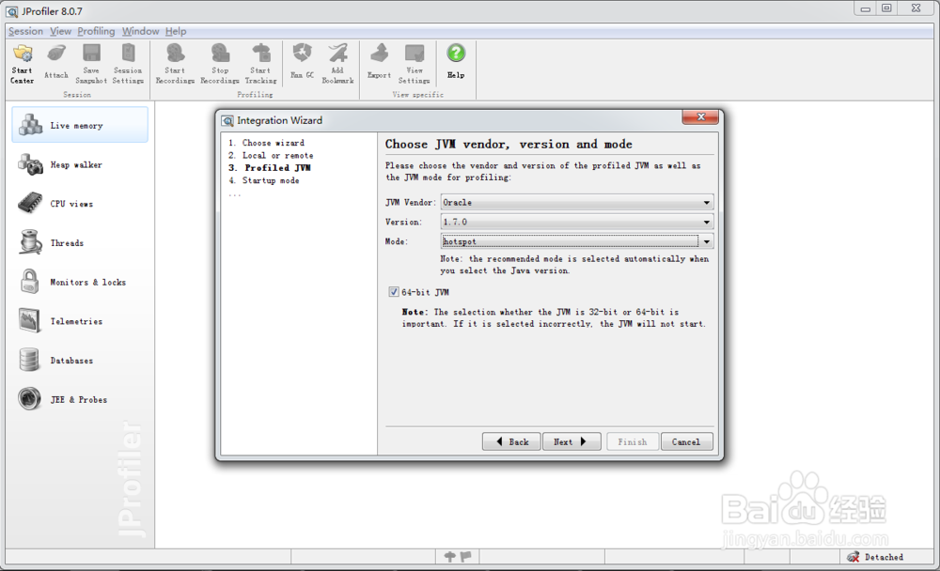The width and height of the screenshot is (940, 571).
Task: Click the Stop Recordings toolbar icon
Action: (220, 64)
